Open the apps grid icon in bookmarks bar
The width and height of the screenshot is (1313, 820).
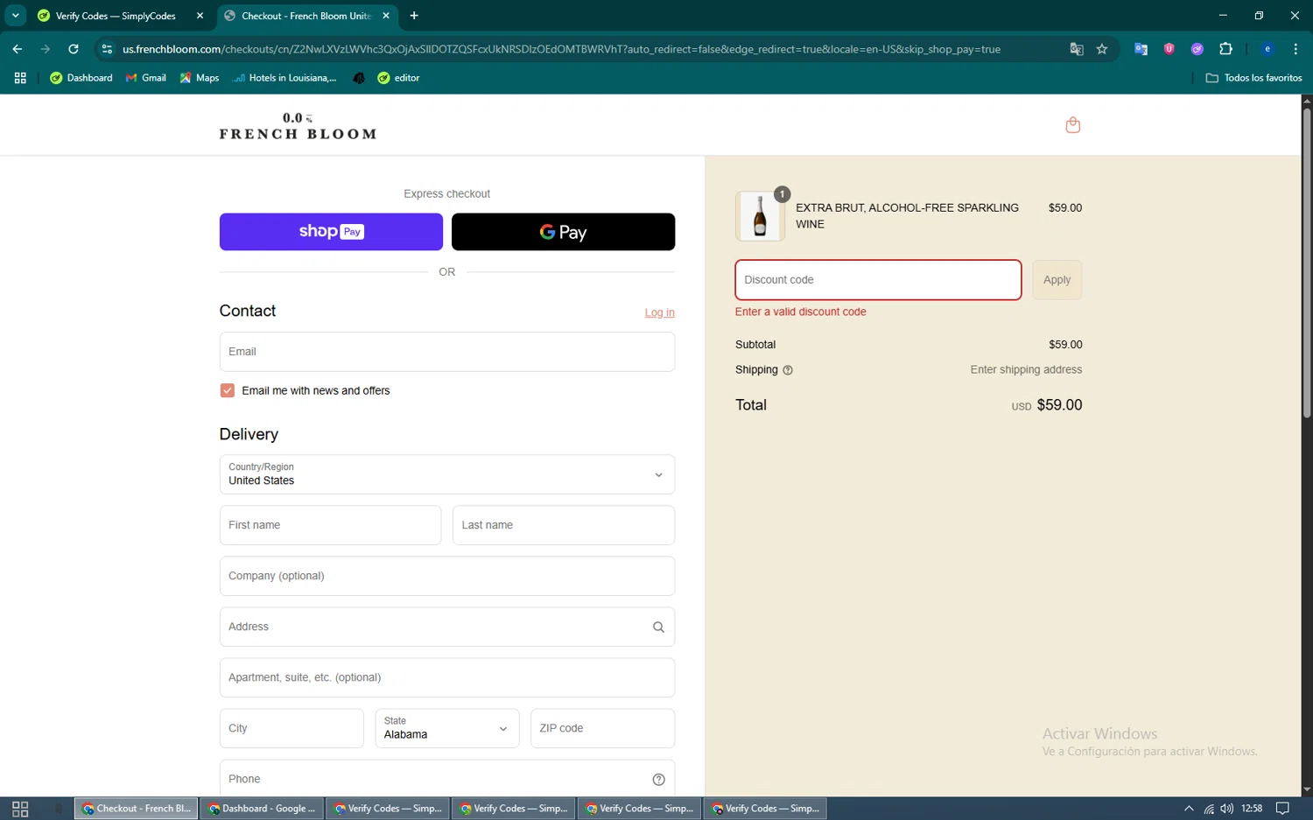[20, 78]
